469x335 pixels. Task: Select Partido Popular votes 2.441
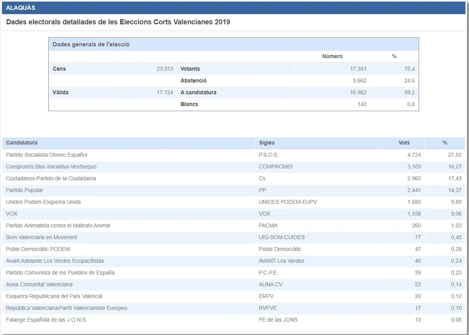pyautogui.click(x=414, y=190)
